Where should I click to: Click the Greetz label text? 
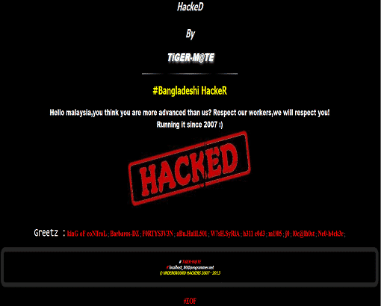coord(46,233)
